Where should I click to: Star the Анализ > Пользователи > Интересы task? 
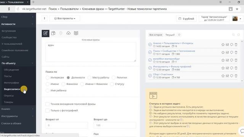tap(223, 45)
